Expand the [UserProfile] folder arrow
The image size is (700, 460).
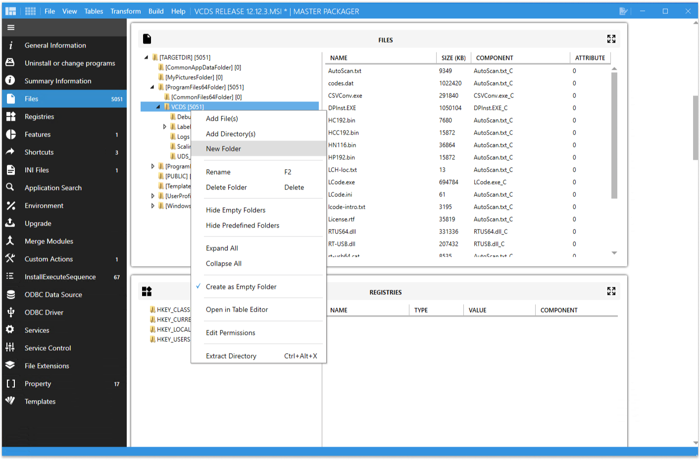pyautogui.click(x=152, y=196)
